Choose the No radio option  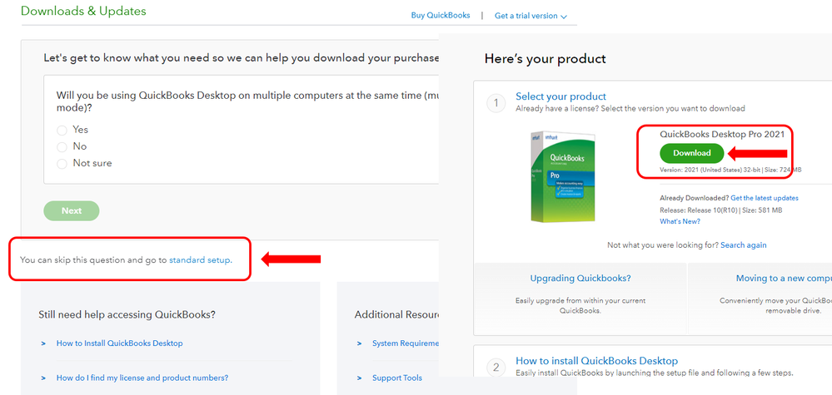point(62,146)
